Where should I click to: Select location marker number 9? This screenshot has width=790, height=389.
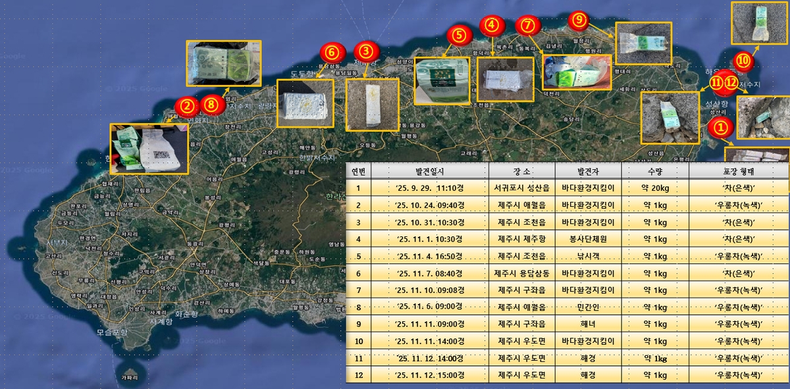(578, 20)
